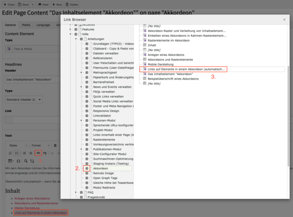Click the insert table icon in editor
The image size is (293, 217).
click(x=11, y=161)
